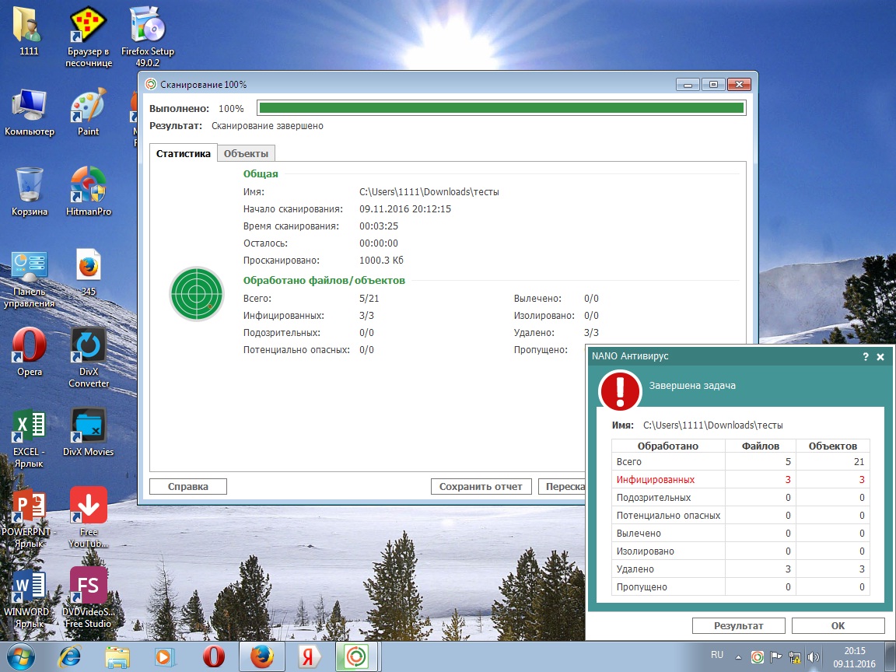Open the Recycle Bin (Корзина) icon
This screenshot has height=672, width=896.
click(30, 191)
